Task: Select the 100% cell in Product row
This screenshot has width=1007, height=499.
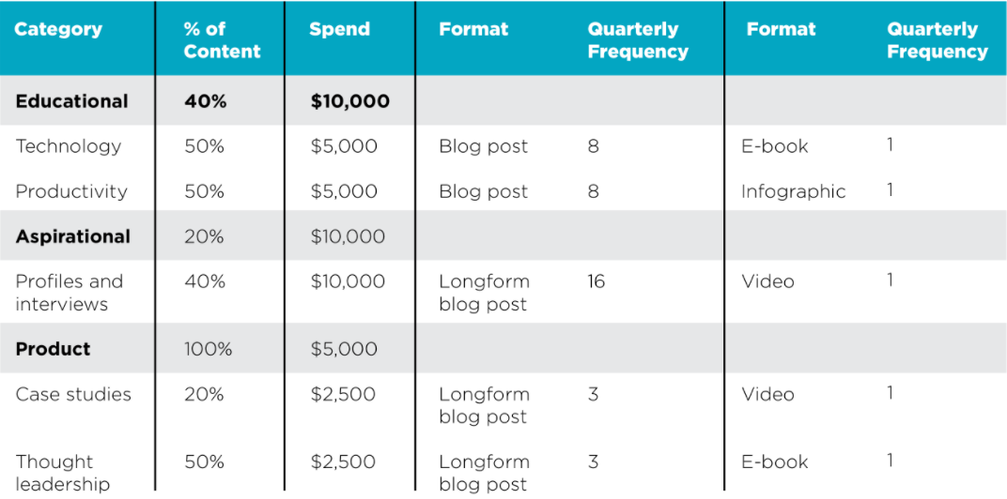Action: [x=208, y=349]
